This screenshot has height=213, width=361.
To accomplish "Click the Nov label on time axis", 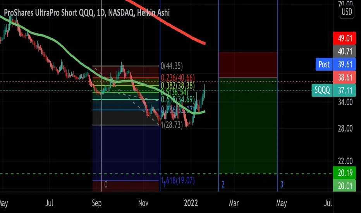I will pos(143,203).
